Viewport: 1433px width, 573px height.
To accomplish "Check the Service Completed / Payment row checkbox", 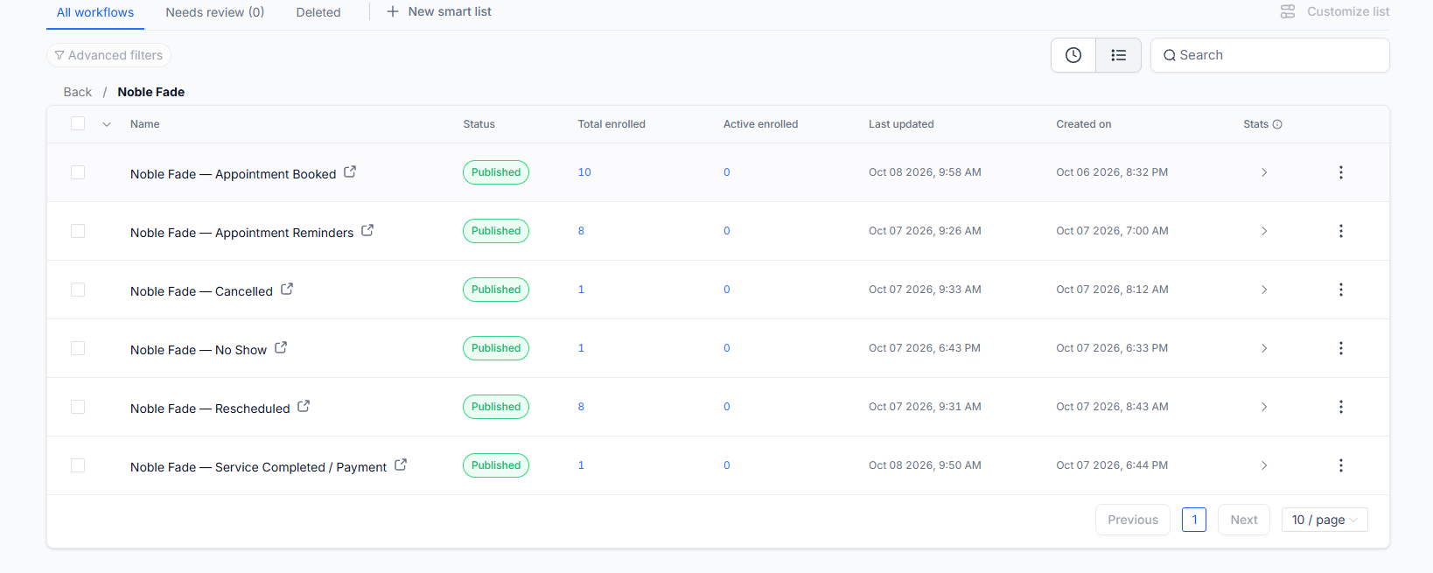I will (x=78, y=465).
